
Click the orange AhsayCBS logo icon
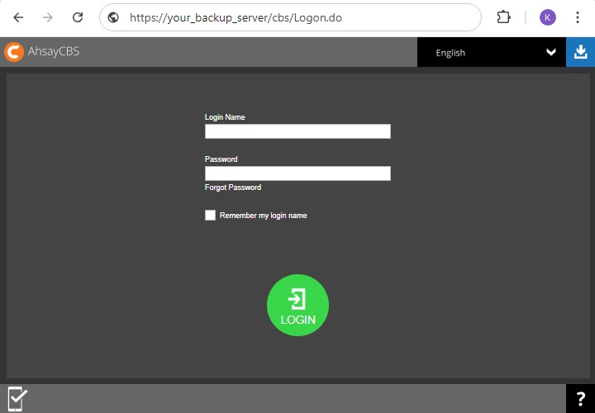[x=14, y=52]
